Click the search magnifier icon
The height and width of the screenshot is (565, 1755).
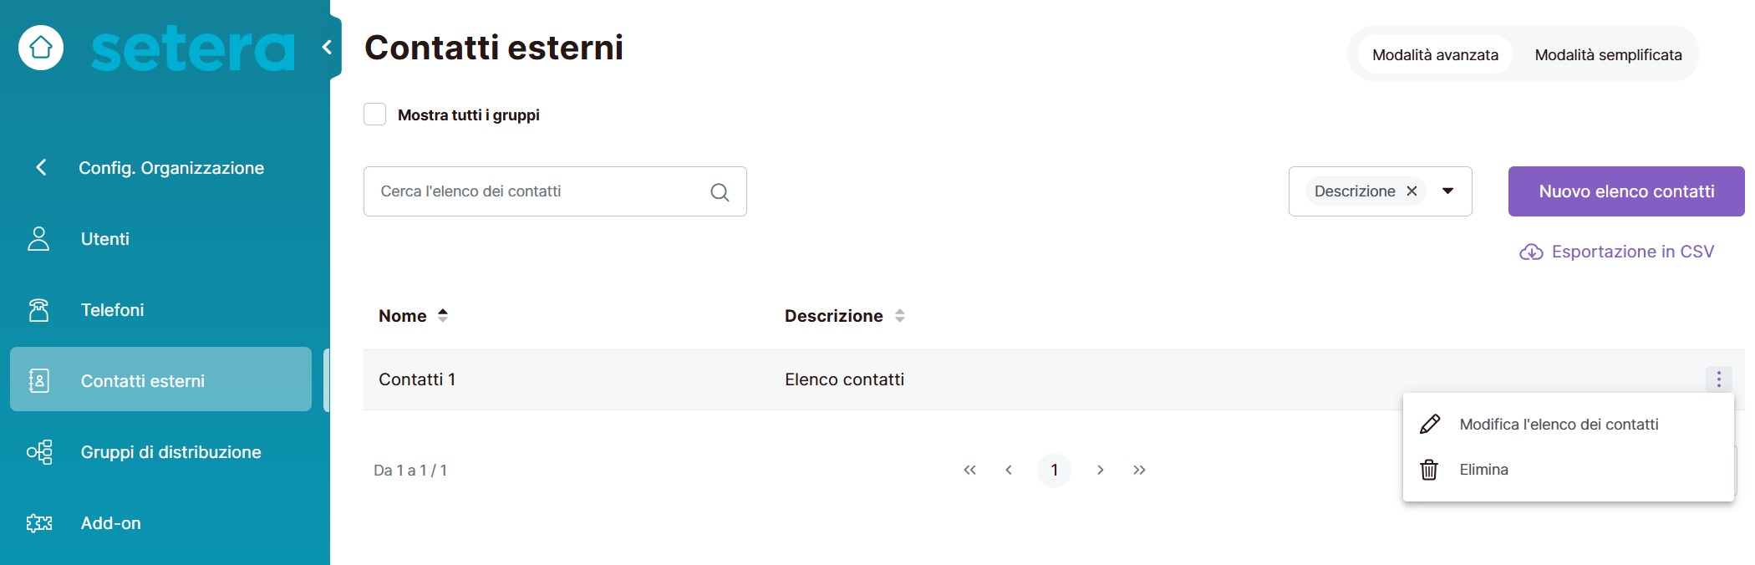[x=719, y=192]
